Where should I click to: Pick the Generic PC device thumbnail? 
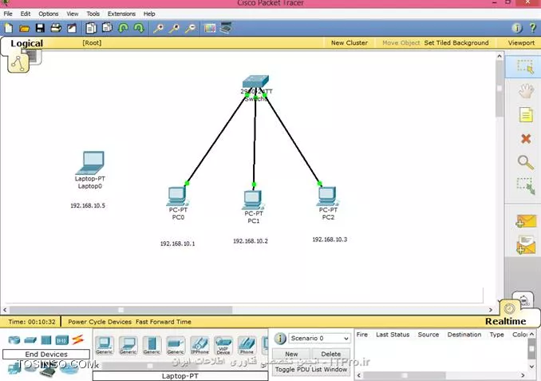(x=105, y=345)
